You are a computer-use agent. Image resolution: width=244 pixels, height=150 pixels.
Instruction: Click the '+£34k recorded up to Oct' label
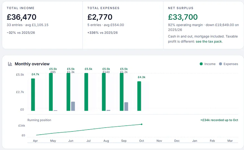(219, 120)
